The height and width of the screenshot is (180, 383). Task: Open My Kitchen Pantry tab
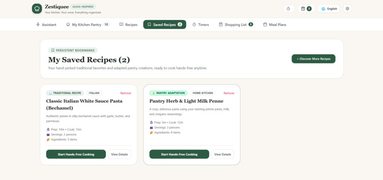click(88, 25)
